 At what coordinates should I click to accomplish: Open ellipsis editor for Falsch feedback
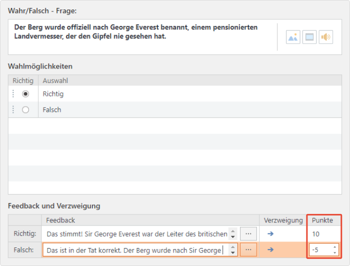point(248,249)
